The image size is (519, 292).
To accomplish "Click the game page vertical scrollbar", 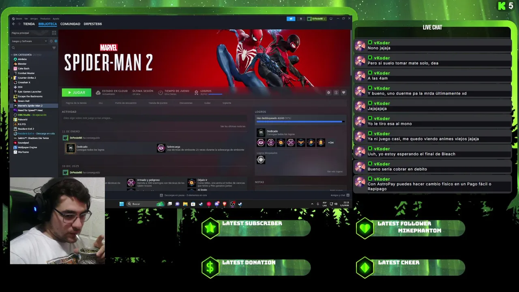I will point(352,53).
